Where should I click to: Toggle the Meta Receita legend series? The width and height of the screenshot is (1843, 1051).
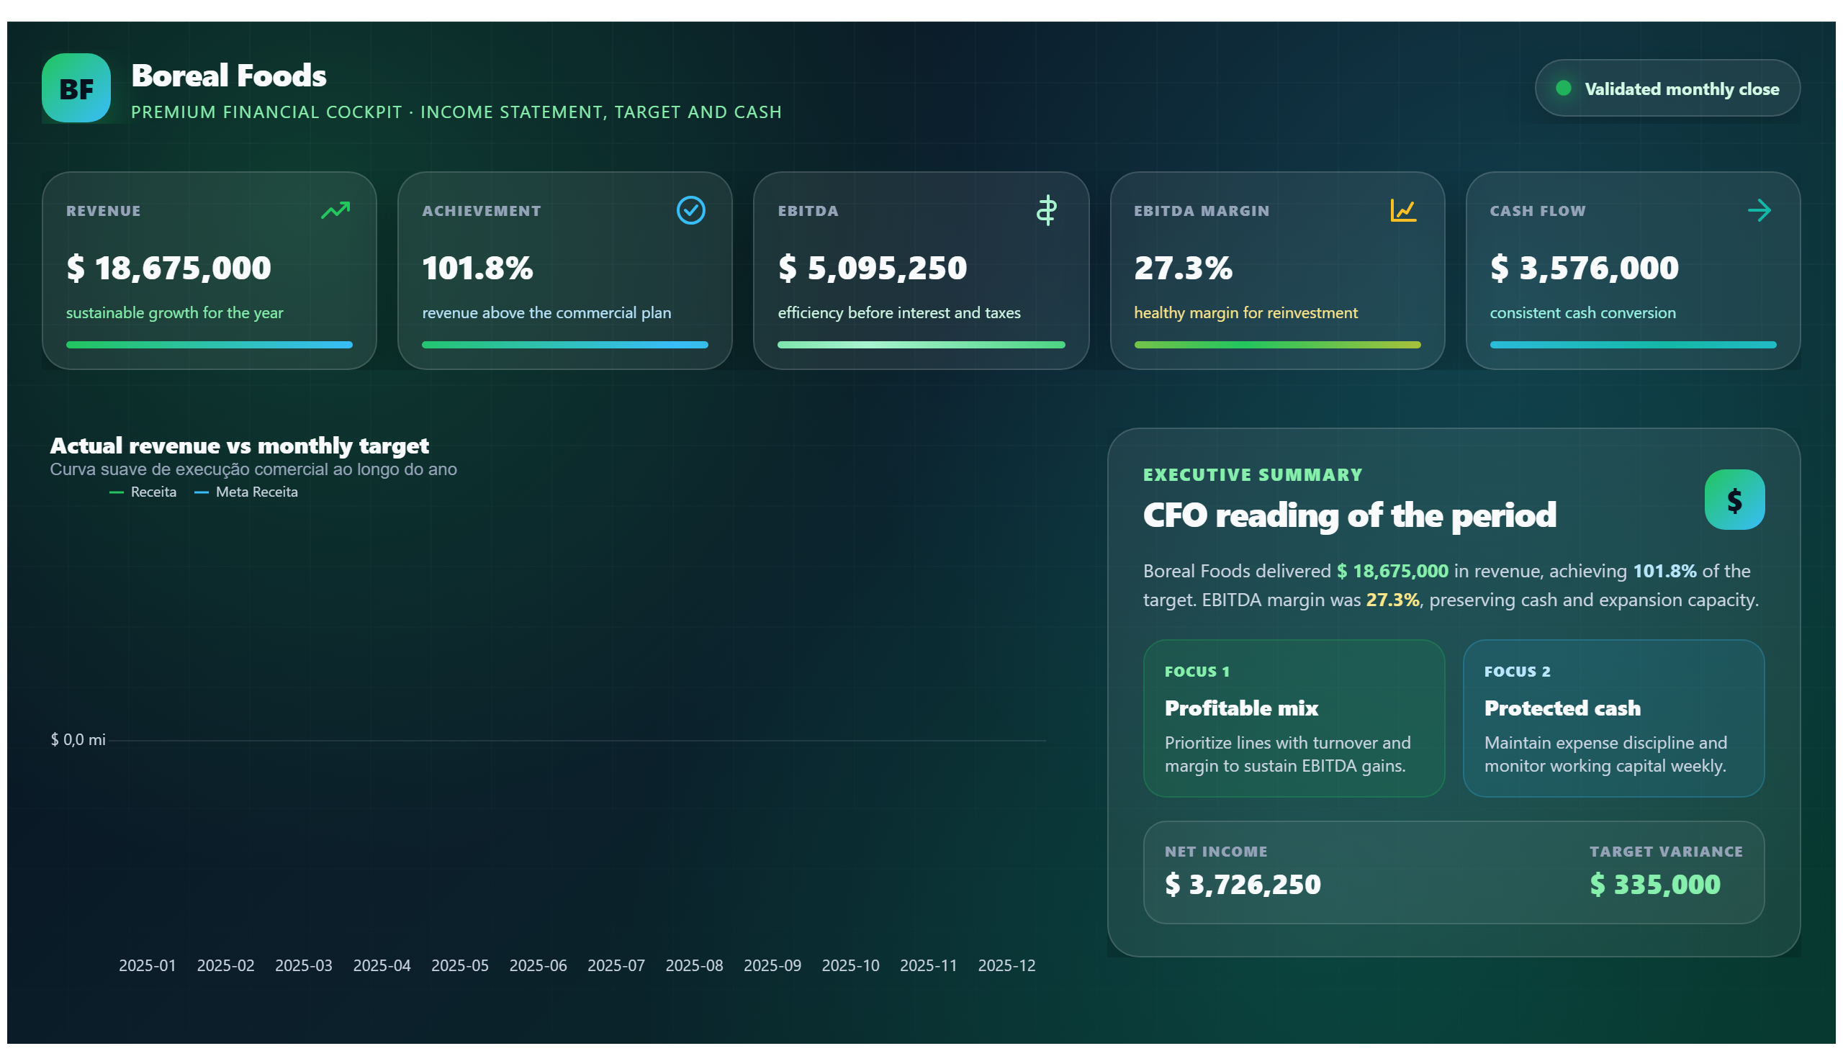(x=246, y=492)
